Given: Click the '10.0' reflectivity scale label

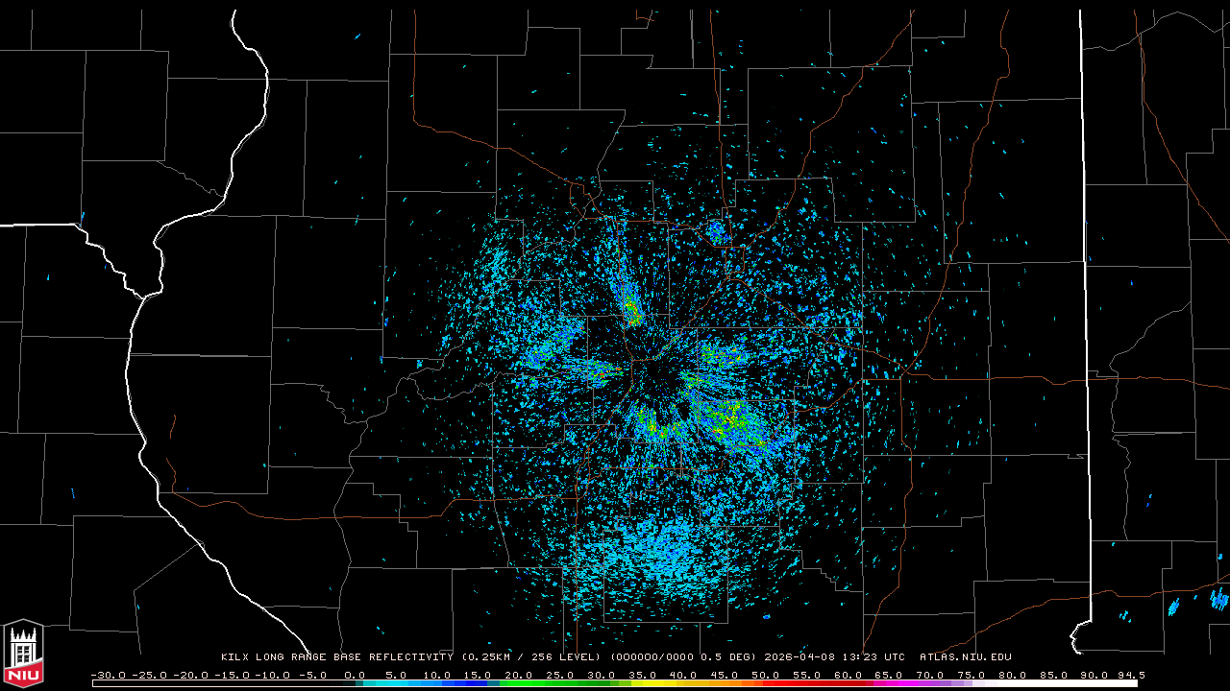Looking at the screenshot, I should [437, 675].
